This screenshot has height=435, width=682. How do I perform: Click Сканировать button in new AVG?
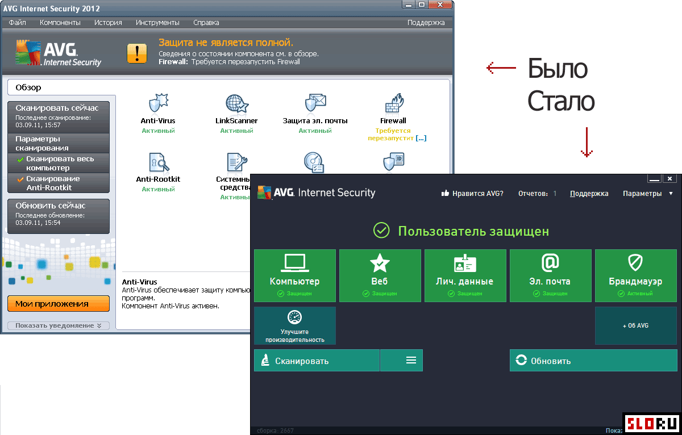317,361
